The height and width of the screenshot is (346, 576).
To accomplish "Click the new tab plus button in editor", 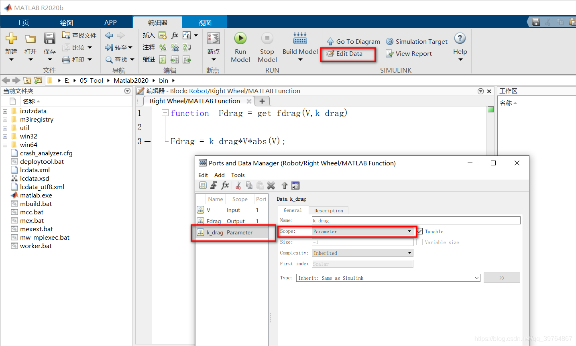I will tap(262, 101).
